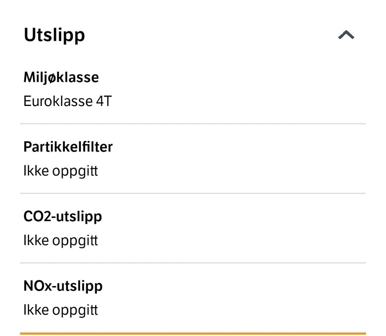The height and width of the screenshot is (336, 386).
Task: Select the NOx-utslipp label
Action: pyautogui.click(x=63, y=286)
